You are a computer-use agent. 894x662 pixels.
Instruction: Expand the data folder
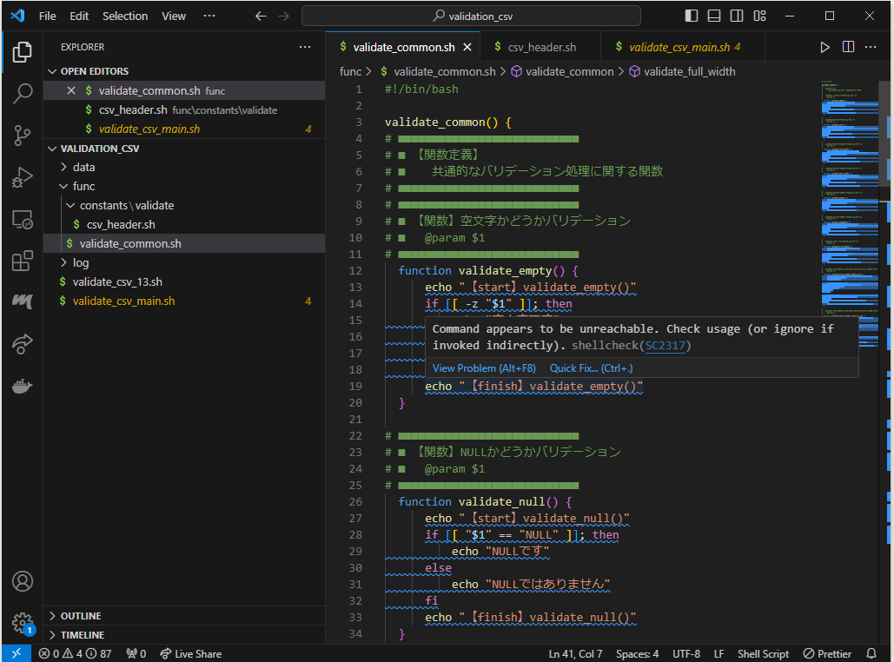(x=84, y=167)
